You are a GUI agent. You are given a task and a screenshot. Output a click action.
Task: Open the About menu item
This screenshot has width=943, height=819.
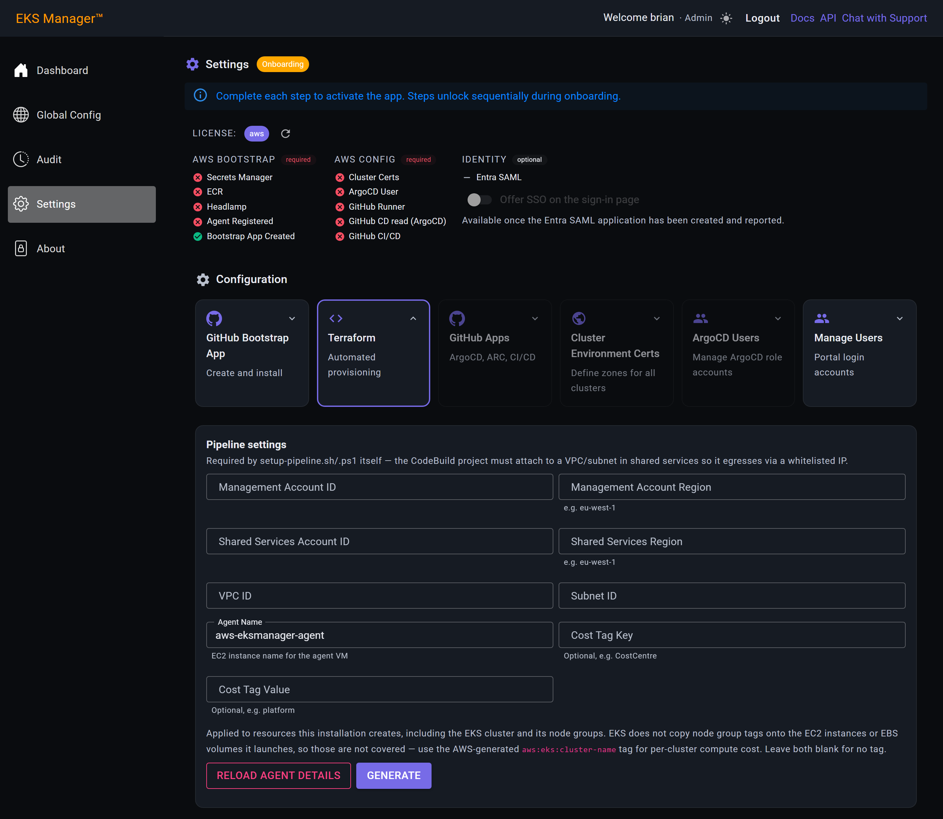pyautogui.click(x=82, y=248)
